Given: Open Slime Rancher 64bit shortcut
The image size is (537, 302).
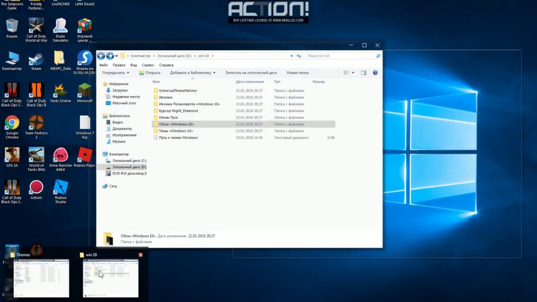Looking at the screenshot, I should tap(61, 159).
